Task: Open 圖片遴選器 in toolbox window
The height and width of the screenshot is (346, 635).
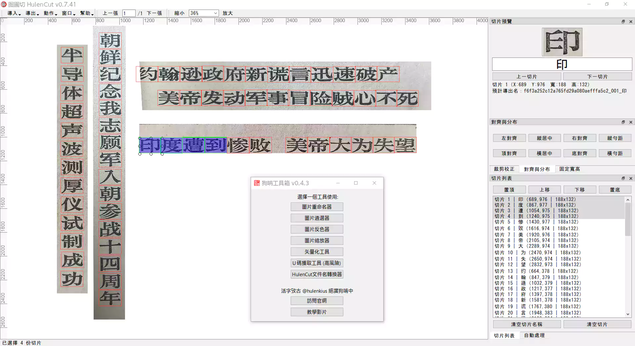Action: tap(317, 218)
